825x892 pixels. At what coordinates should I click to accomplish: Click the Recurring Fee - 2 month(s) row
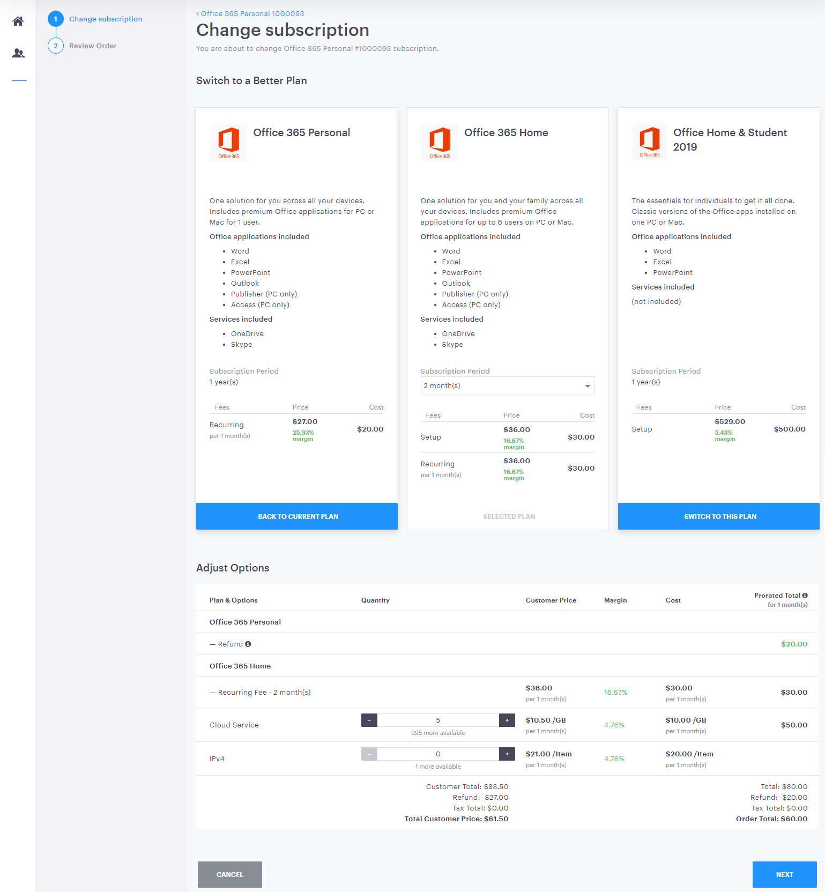tap(507, 692)
